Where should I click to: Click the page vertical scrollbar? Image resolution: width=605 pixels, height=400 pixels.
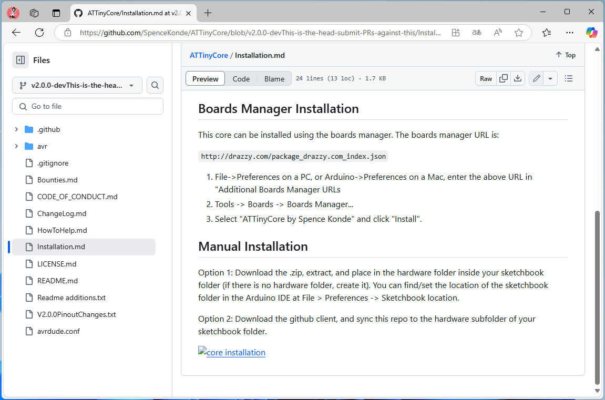(x=597, y=298)
